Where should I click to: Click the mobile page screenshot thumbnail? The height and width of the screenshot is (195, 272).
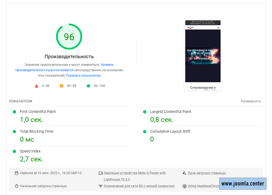[203, 55]
